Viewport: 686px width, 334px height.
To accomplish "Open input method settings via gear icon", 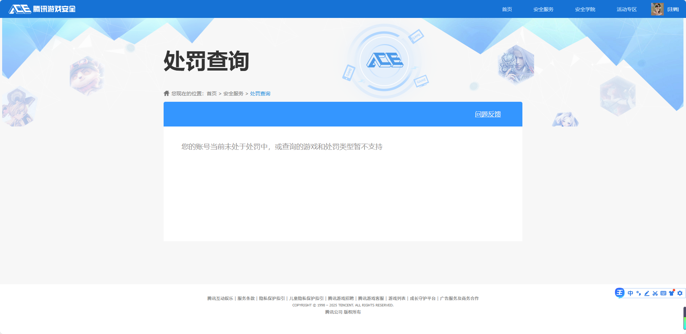I will coord(680,293).
